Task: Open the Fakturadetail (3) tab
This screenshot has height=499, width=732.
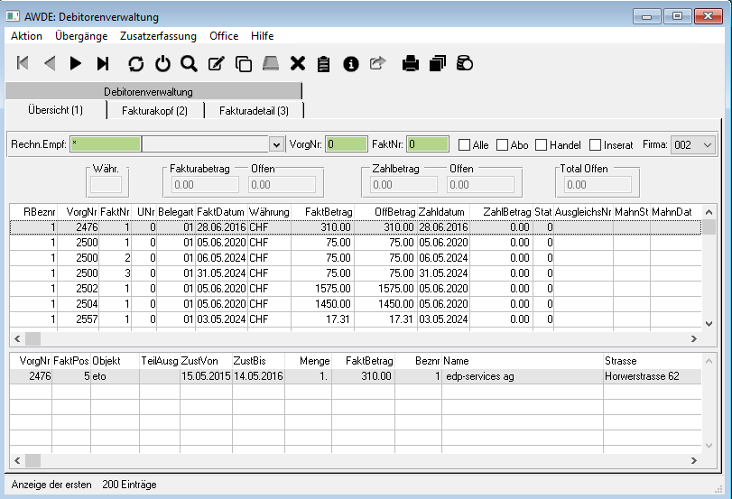Action: pyautogui.click(x=254, y=110)
